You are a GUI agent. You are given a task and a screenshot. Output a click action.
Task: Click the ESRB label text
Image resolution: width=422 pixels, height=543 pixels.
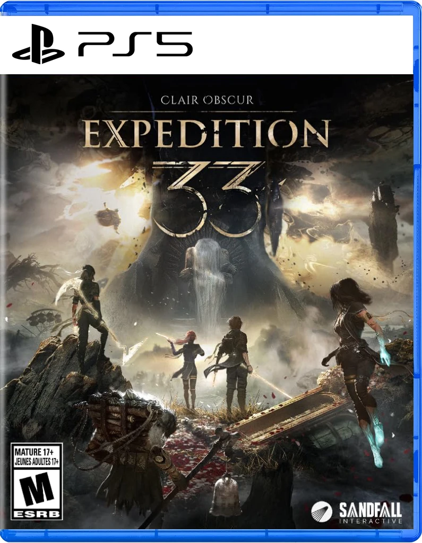(37, 514)
